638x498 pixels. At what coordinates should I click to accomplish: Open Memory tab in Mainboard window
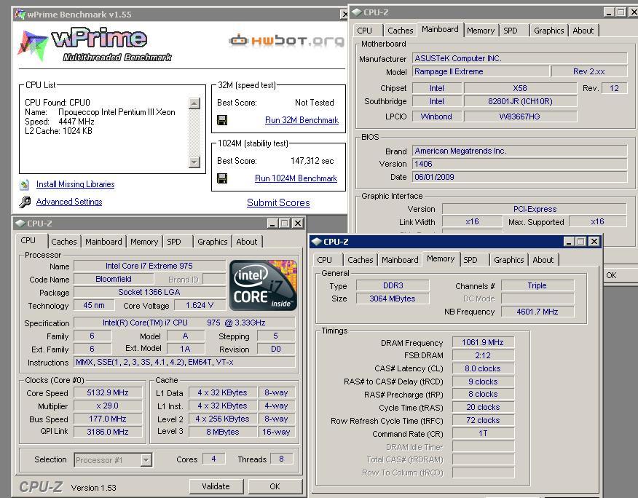click(481, 31)
